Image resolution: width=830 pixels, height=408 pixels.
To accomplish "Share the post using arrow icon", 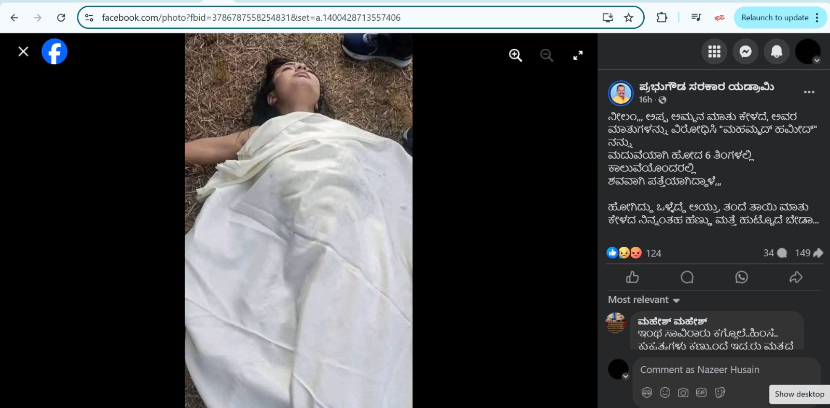I will tap(796, 277).
